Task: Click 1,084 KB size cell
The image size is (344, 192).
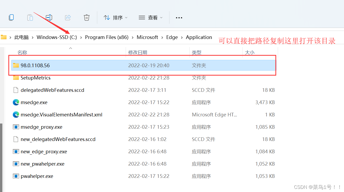Action: point(265,151)
